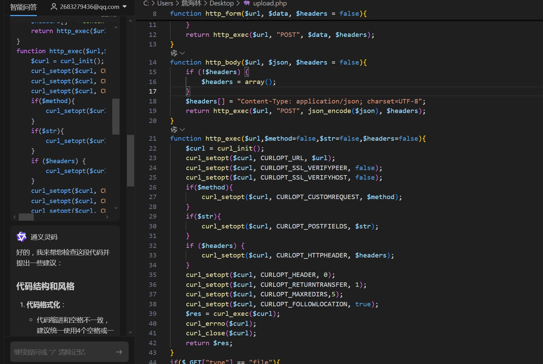Switch to the 智能问答 tab
543x364 pixels.
point(23,7)
